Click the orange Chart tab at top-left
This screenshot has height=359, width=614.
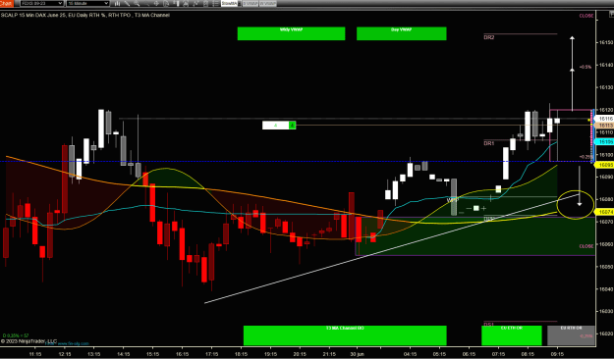(6, 3)
